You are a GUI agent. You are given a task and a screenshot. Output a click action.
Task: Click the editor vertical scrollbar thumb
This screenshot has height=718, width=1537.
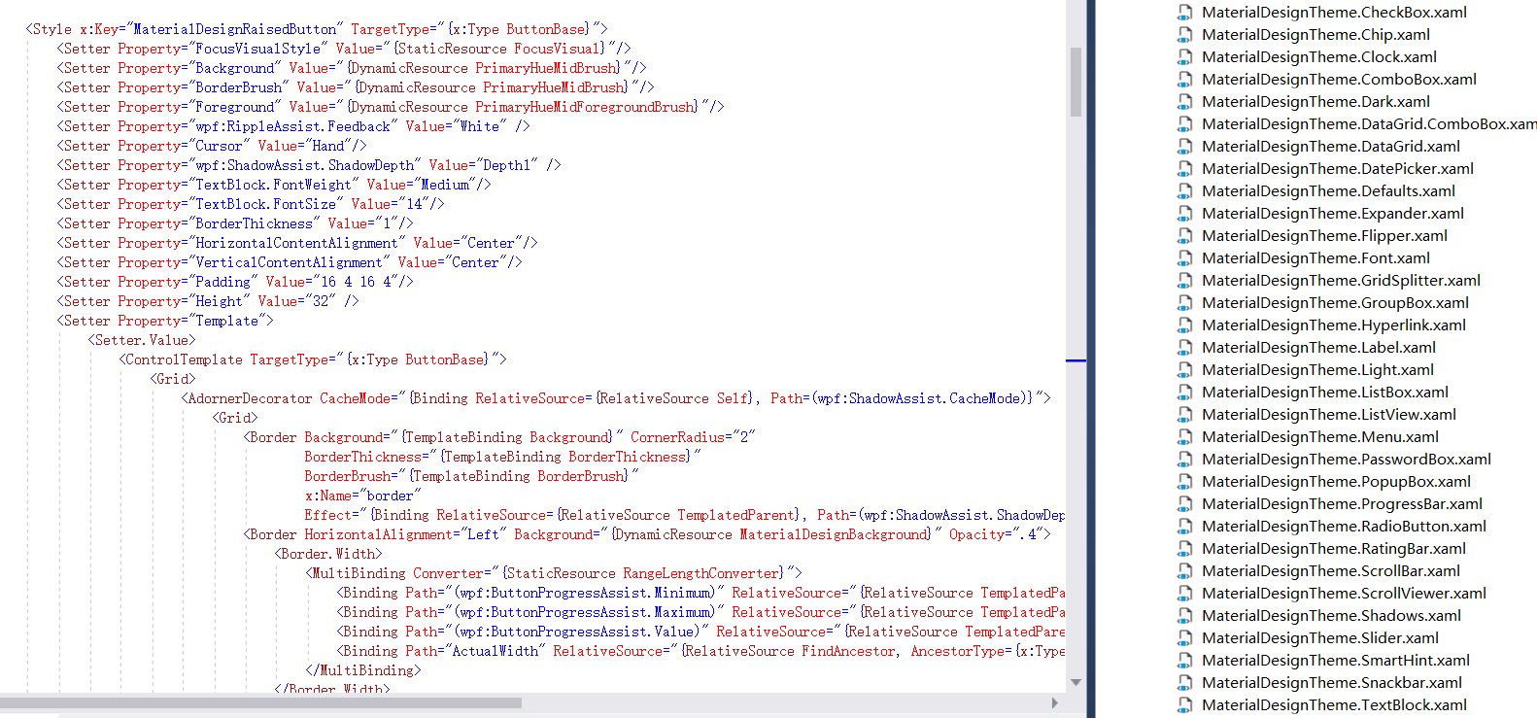click(x=1076, y=82)
